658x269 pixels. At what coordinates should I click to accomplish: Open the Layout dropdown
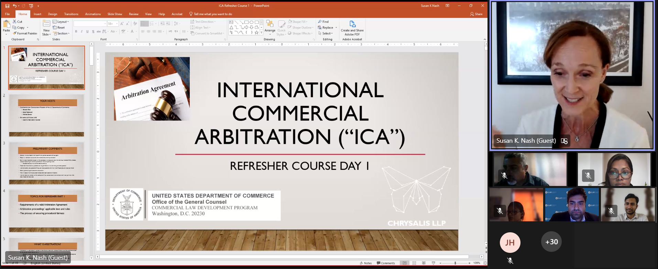click(x=61, y=22)
